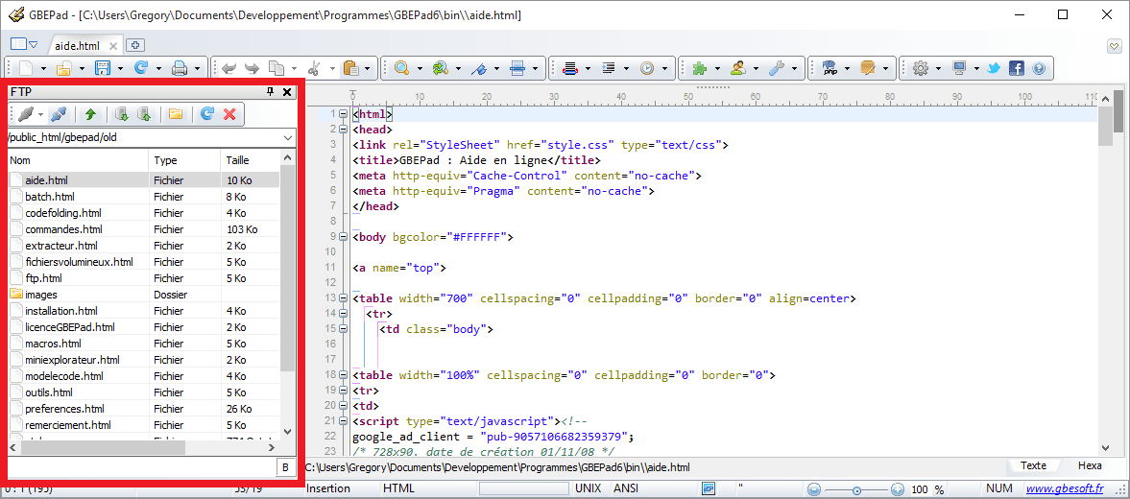
Task: Close the aide.html tab
Action: click(113, 45)
